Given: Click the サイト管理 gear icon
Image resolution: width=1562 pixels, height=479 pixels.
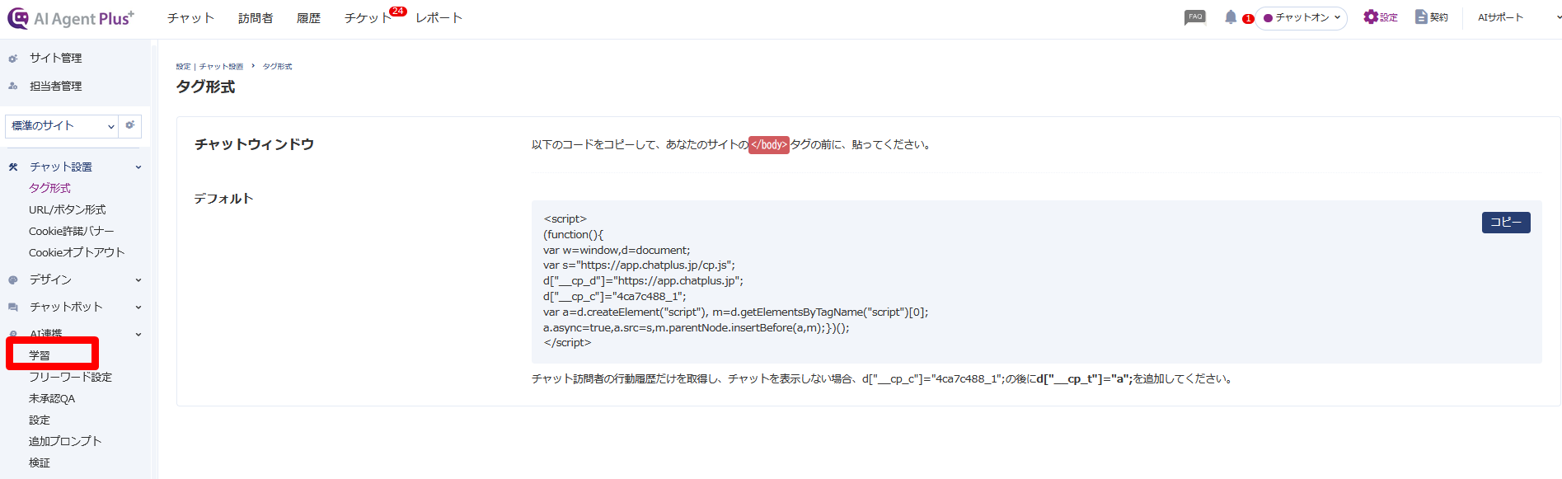Looking at the screenshot, I should pyautogui.click(x=13, y=59).
